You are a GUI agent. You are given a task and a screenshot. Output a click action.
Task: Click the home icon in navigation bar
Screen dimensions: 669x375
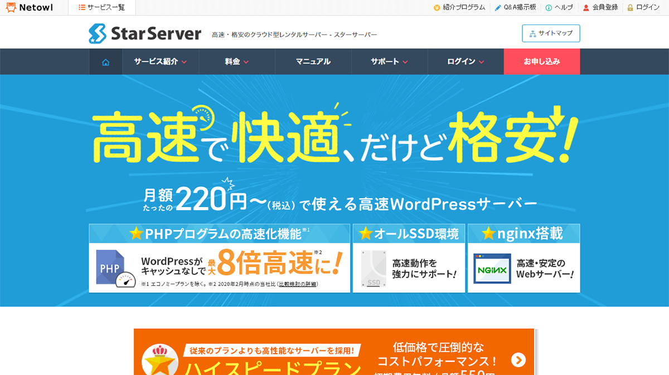point(105,62)
